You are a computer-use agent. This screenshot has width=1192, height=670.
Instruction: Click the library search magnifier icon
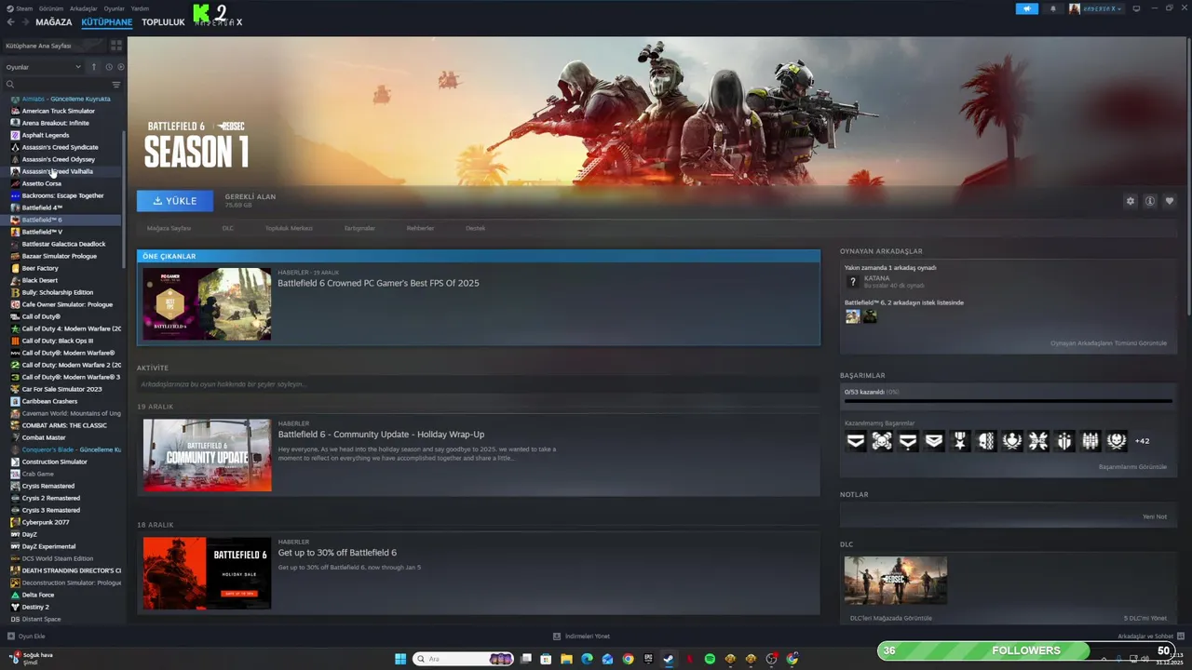click(x=10, y=85)
